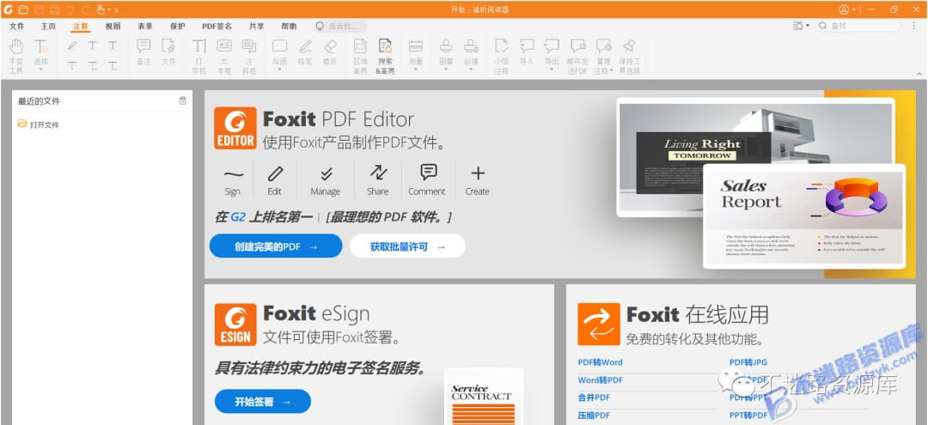Click Import comments (导入)

[527, 52]
